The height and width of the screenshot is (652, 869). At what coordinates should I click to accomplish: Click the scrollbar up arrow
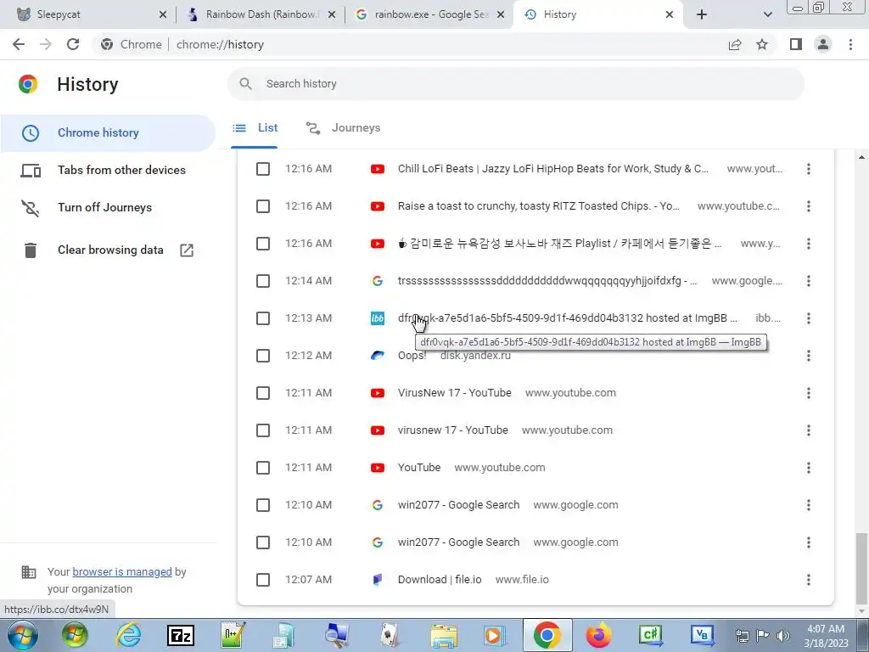(861, 158)
